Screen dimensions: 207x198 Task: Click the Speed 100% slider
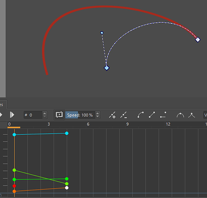(x=80, y=115)
